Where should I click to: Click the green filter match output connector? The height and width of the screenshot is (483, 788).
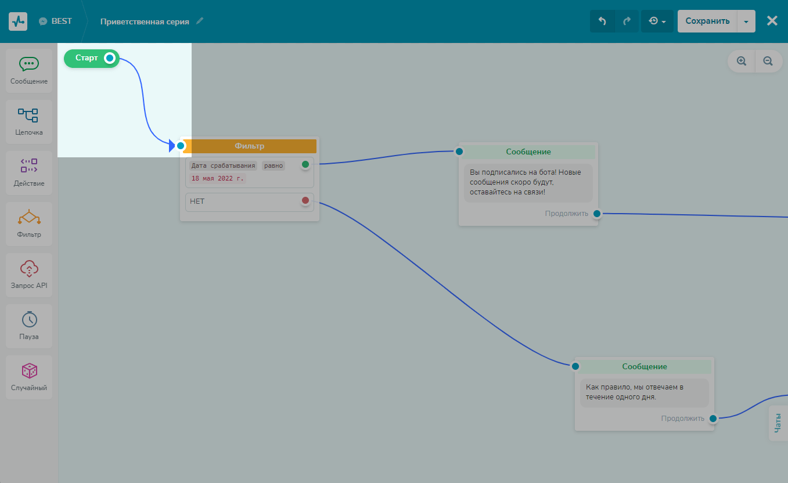click(x=305, y=164)
